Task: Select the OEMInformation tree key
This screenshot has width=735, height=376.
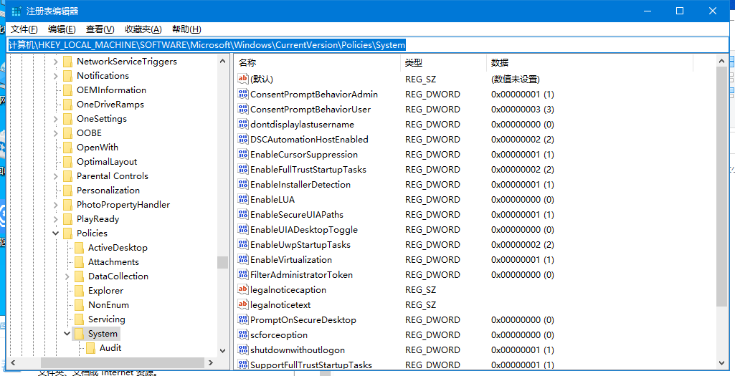Action: tap(112, 90)
